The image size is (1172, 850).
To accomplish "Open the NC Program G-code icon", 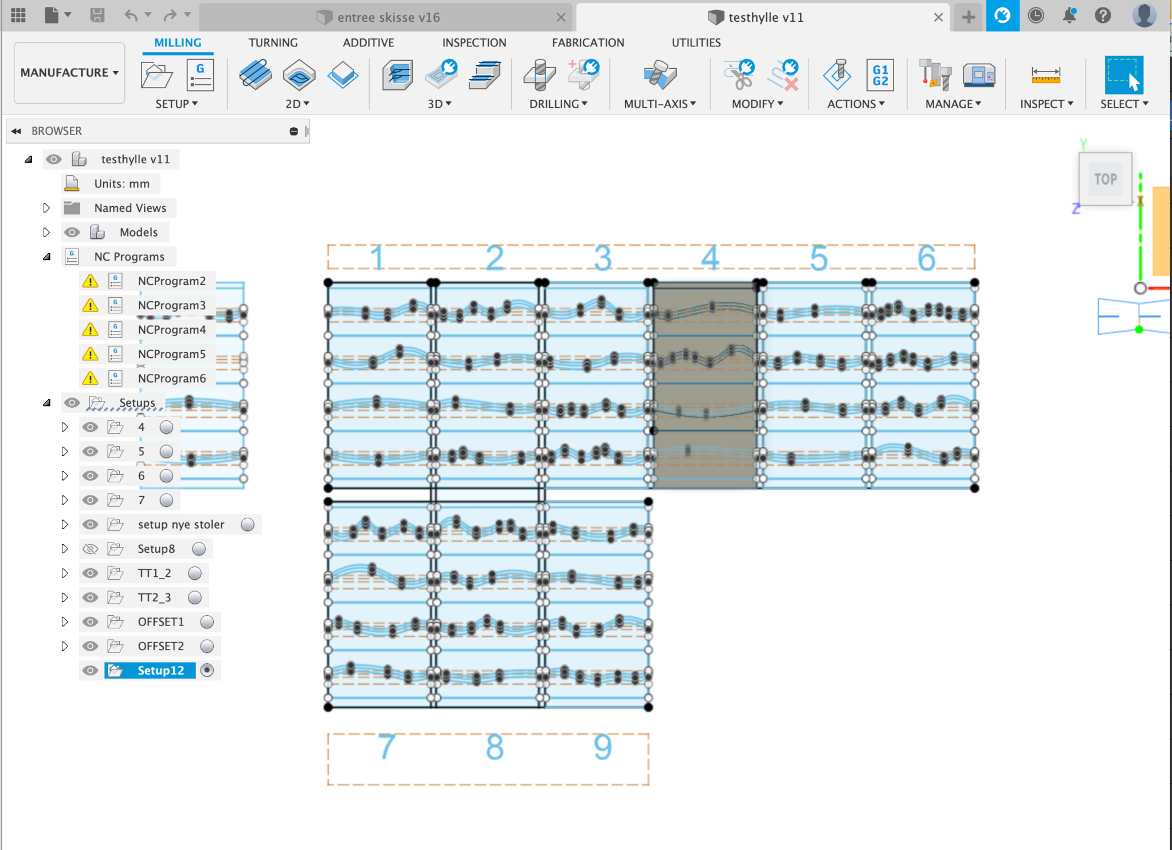I will [x=200, y=75].
